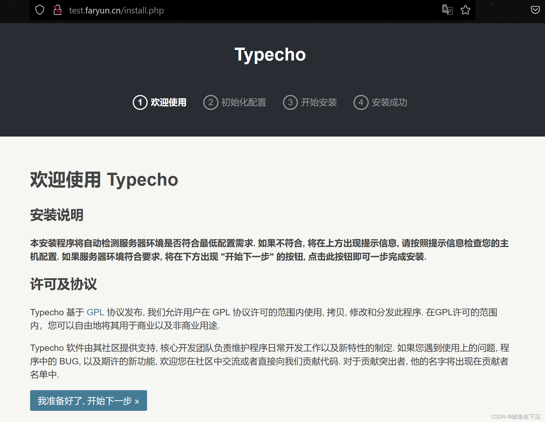545x422 pixels.
Task: Click the bold paragraph starting 本安装程序将自动检测
Action: 269,250
